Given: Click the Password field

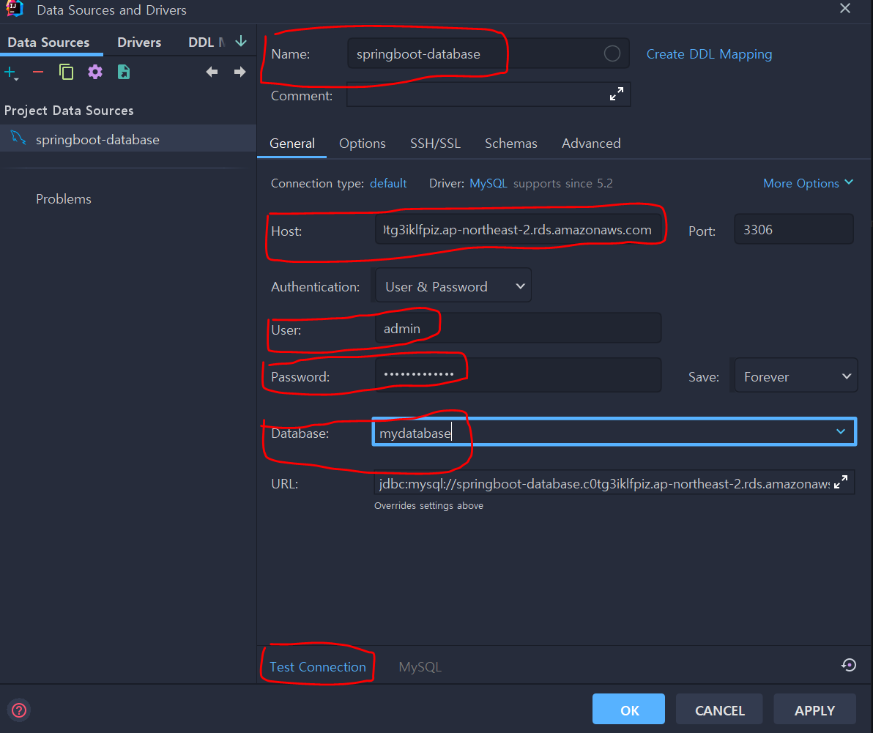Looking at the screenshot, I should pyautogui.click(x=519, y=375).
